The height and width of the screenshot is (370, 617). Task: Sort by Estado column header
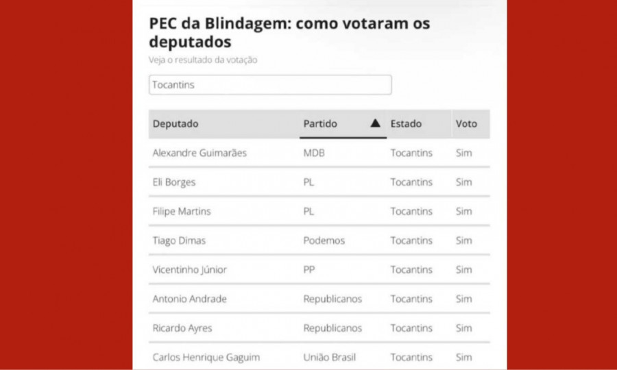[406, 124]
